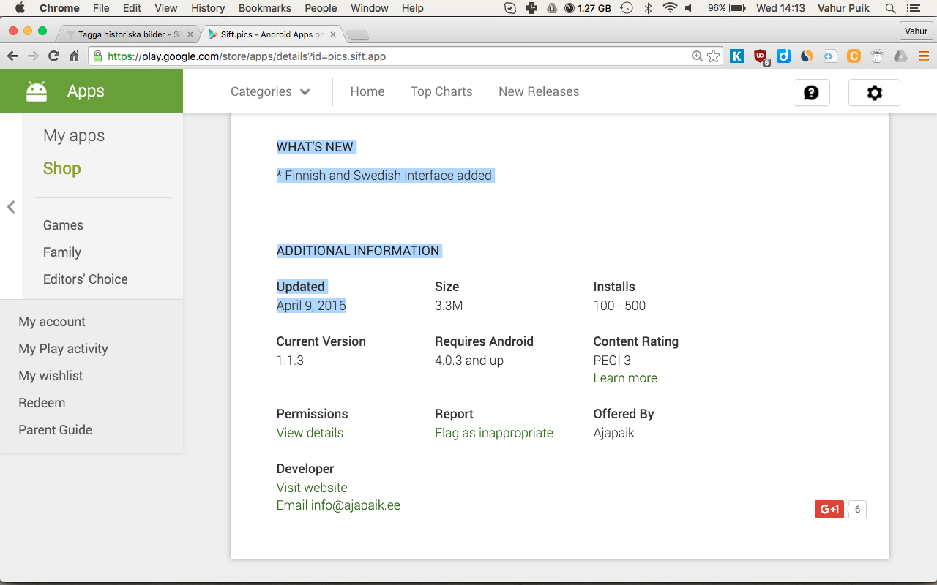The height and width of the screenshot is (585, 937).
Task: Click the battery status icon
Action: [x=737, y=8]
